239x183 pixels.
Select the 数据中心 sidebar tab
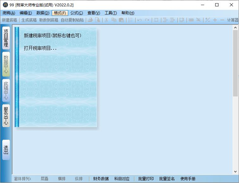click(x=6, y=64)
